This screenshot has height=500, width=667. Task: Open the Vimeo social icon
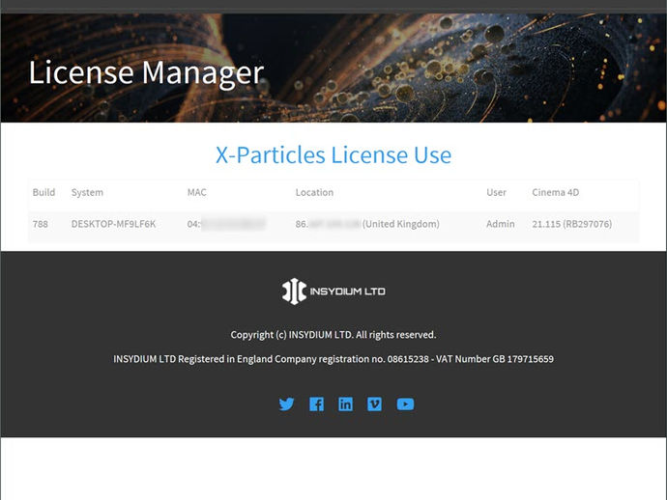click(x=374, y=404)
